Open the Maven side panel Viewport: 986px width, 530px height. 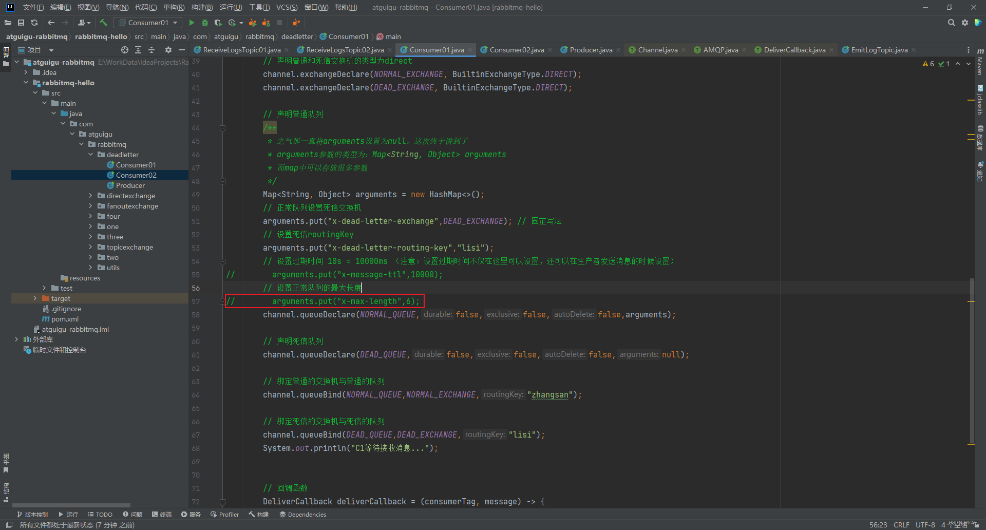(x=980, y=62)
